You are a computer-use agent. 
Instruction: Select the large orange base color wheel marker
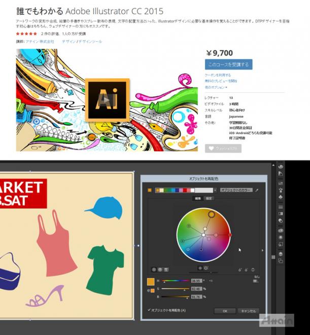(211, 214)
